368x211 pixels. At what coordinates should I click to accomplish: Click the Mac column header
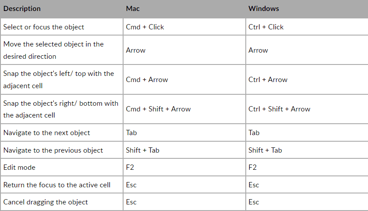133,9
